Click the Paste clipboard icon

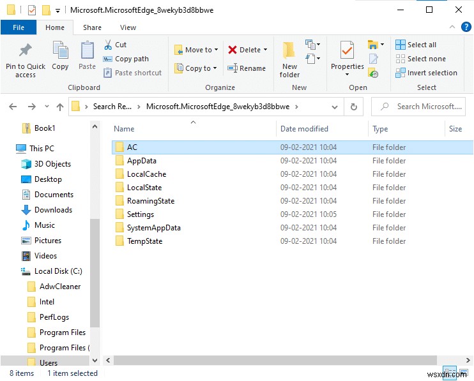point(88,50)
